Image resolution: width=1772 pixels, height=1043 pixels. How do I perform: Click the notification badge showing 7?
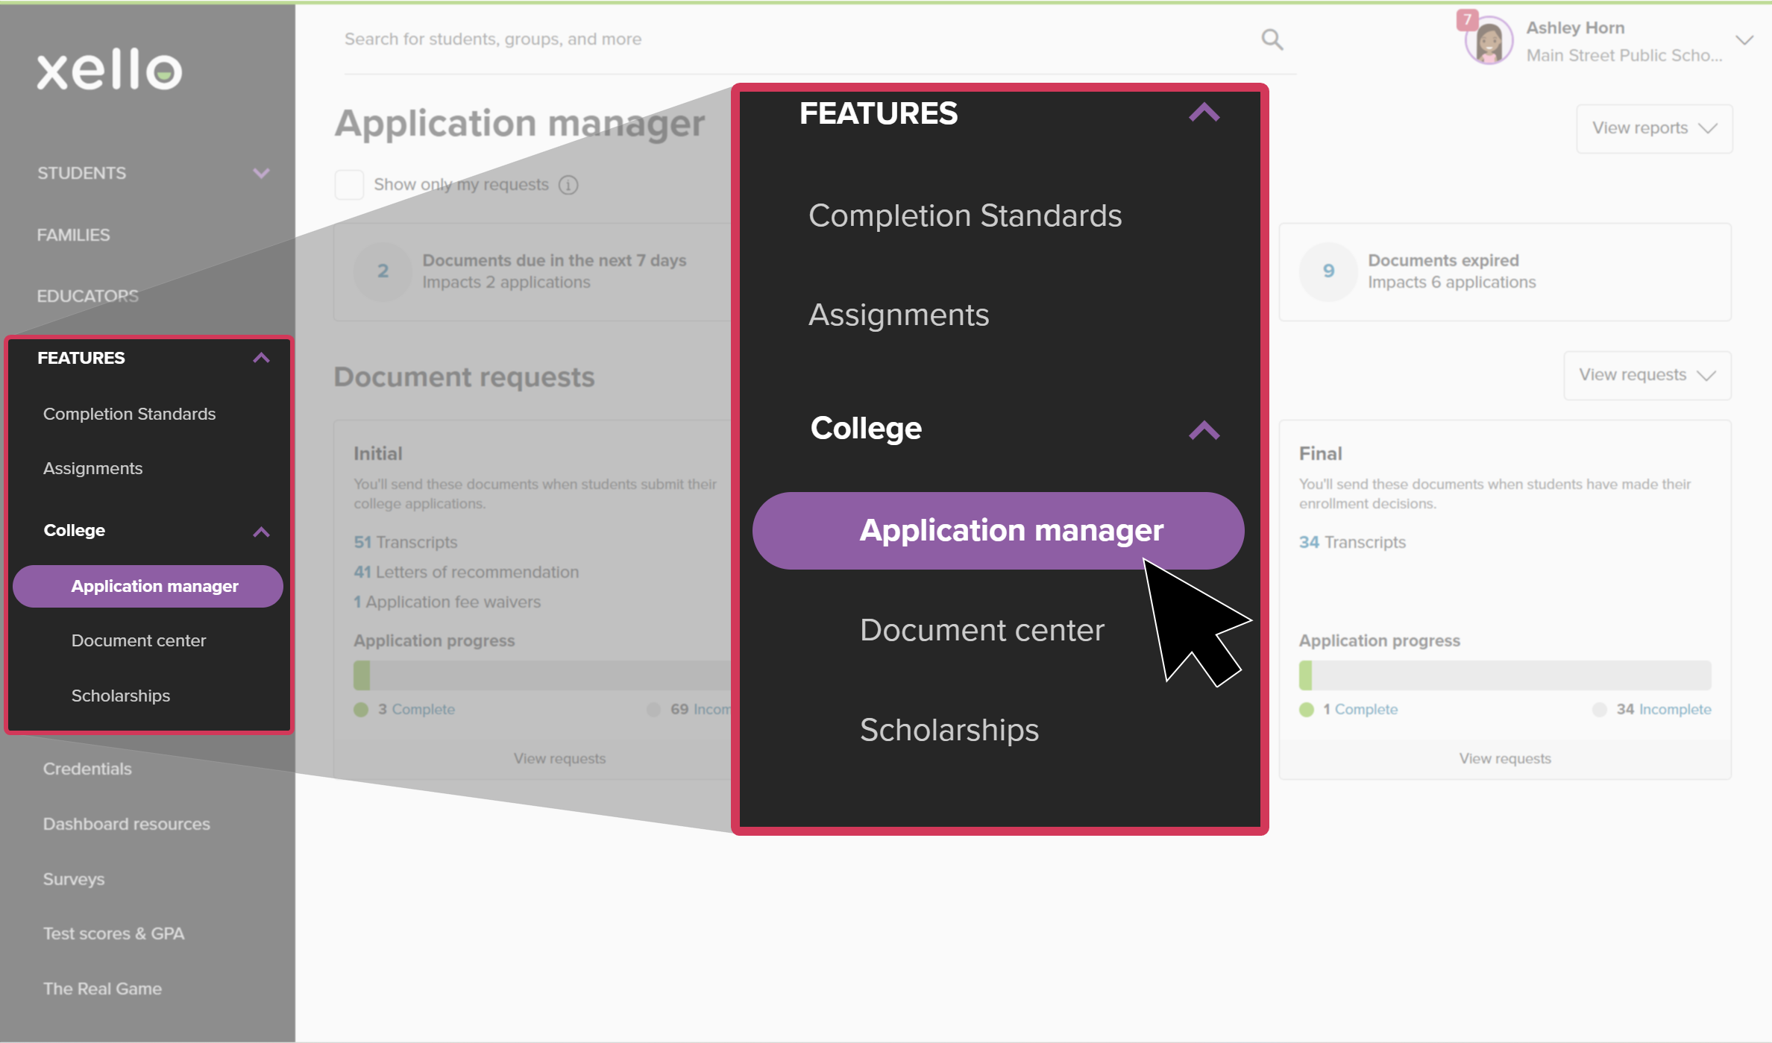pyautogui.click(x=1466, y=22)
